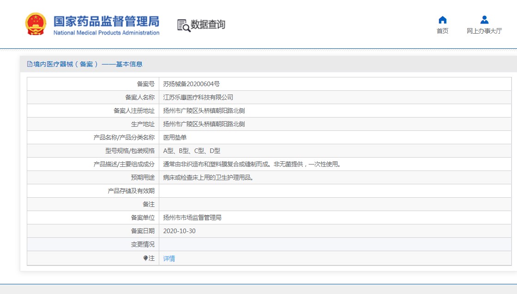Click the 首页 house icon
This screenshot has height=294, width=517.
pos(443,20)
